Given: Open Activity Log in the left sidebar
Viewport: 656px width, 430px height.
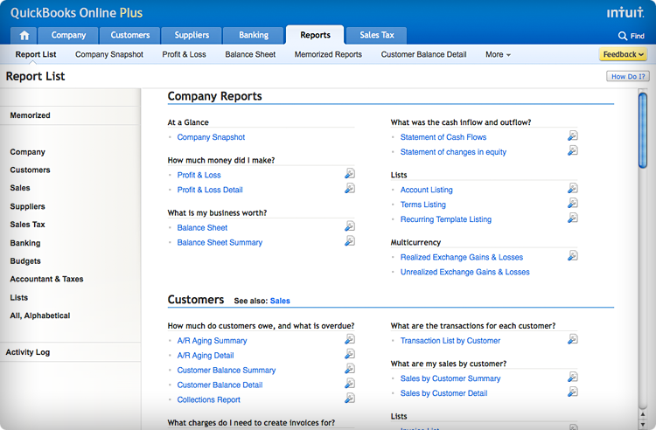Looking at the screenshot, I should pyautogui.click(x=28, y=352).
